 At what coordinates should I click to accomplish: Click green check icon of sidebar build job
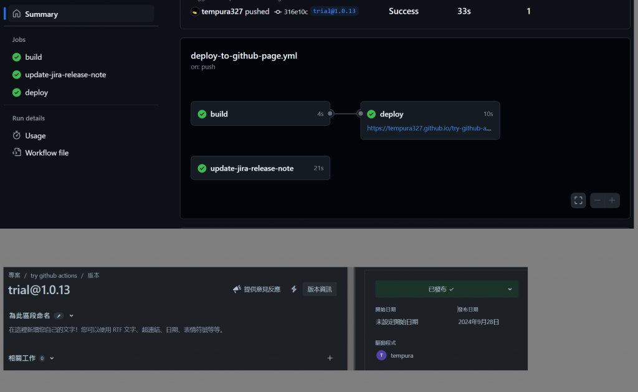[17, 57]
